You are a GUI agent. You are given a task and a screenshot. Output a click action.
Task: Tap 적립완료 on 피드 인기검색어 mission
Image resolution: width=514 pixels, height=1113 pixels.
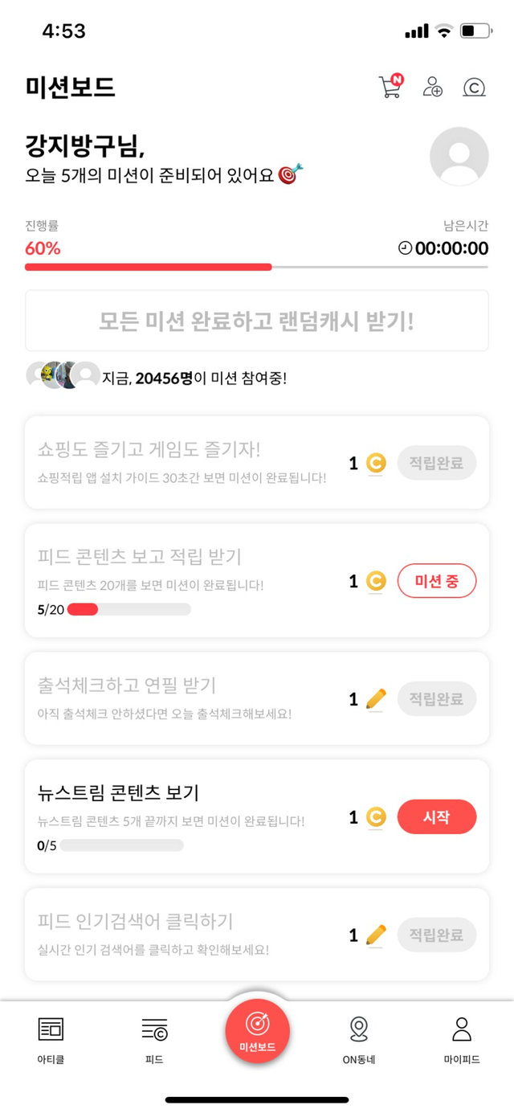point(437,935)
